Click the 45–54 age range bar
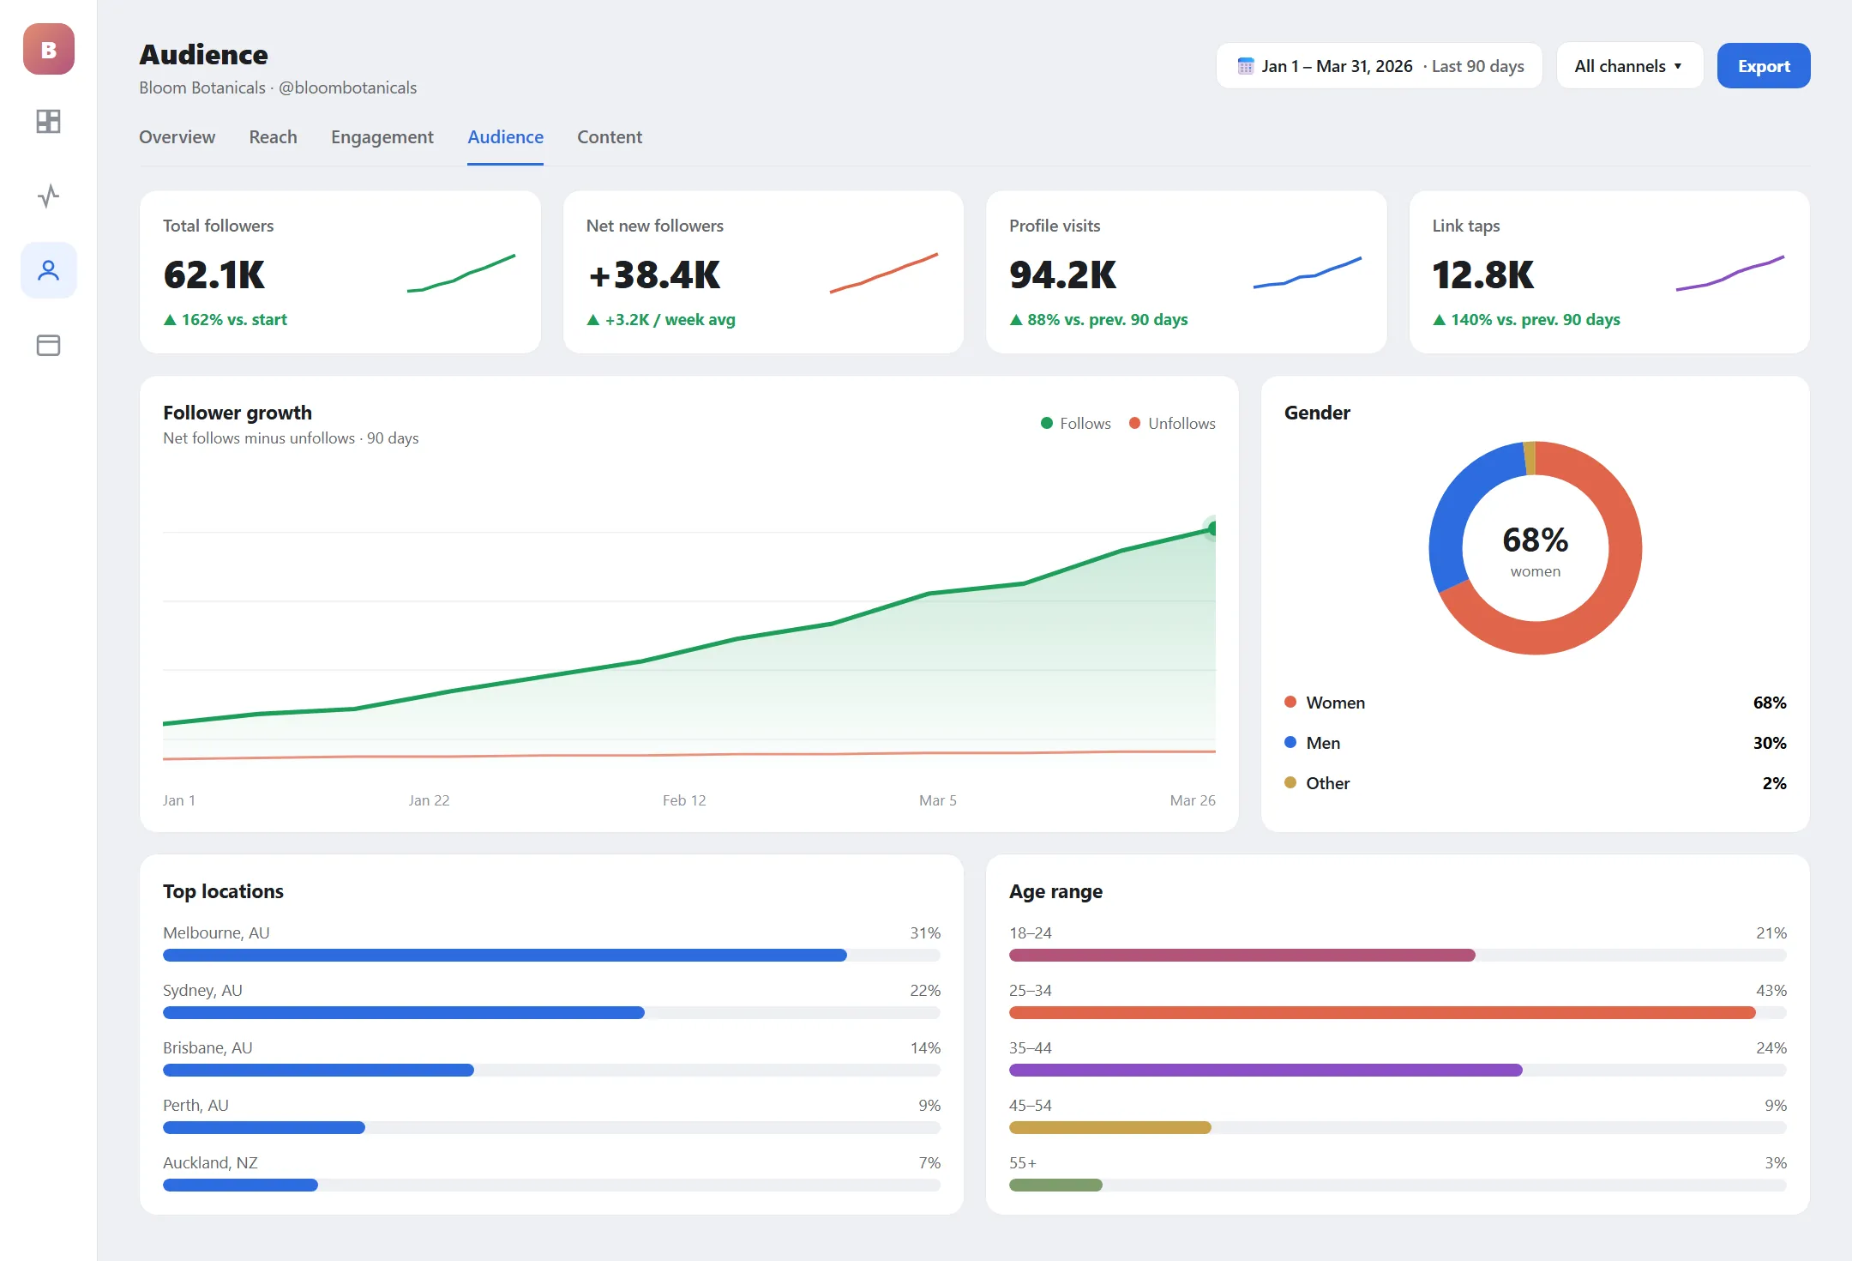1852x1261 pixels. [x=1398, y=1128]
